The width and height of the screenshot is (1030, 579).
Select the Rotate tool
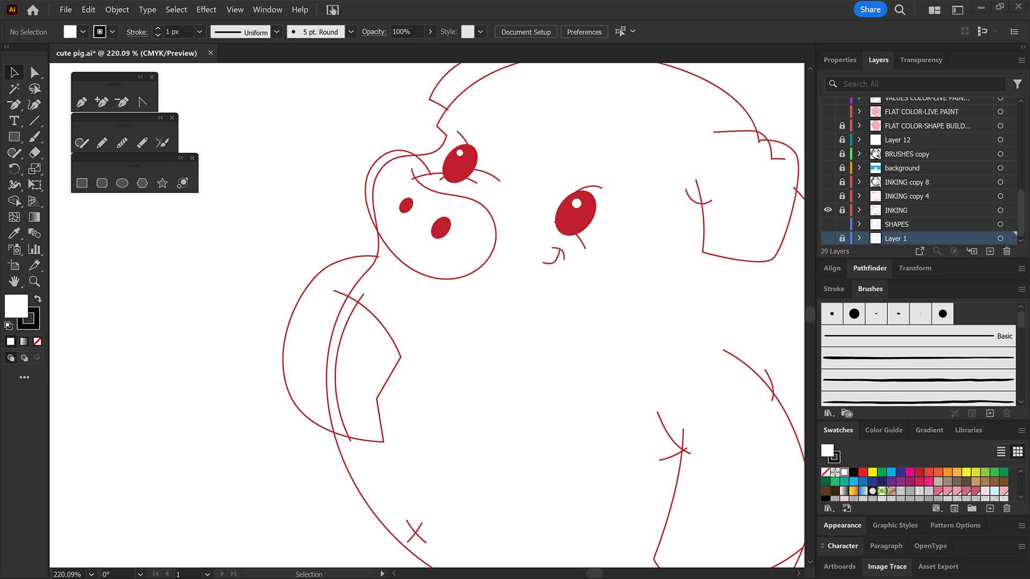point(14,169)
